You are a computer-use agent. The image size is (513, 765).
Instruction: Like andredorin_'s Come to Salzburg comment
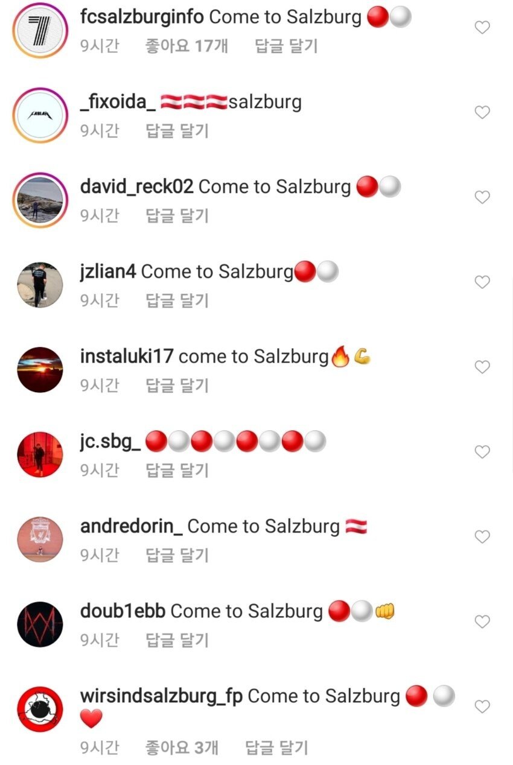tap(482, 536)
